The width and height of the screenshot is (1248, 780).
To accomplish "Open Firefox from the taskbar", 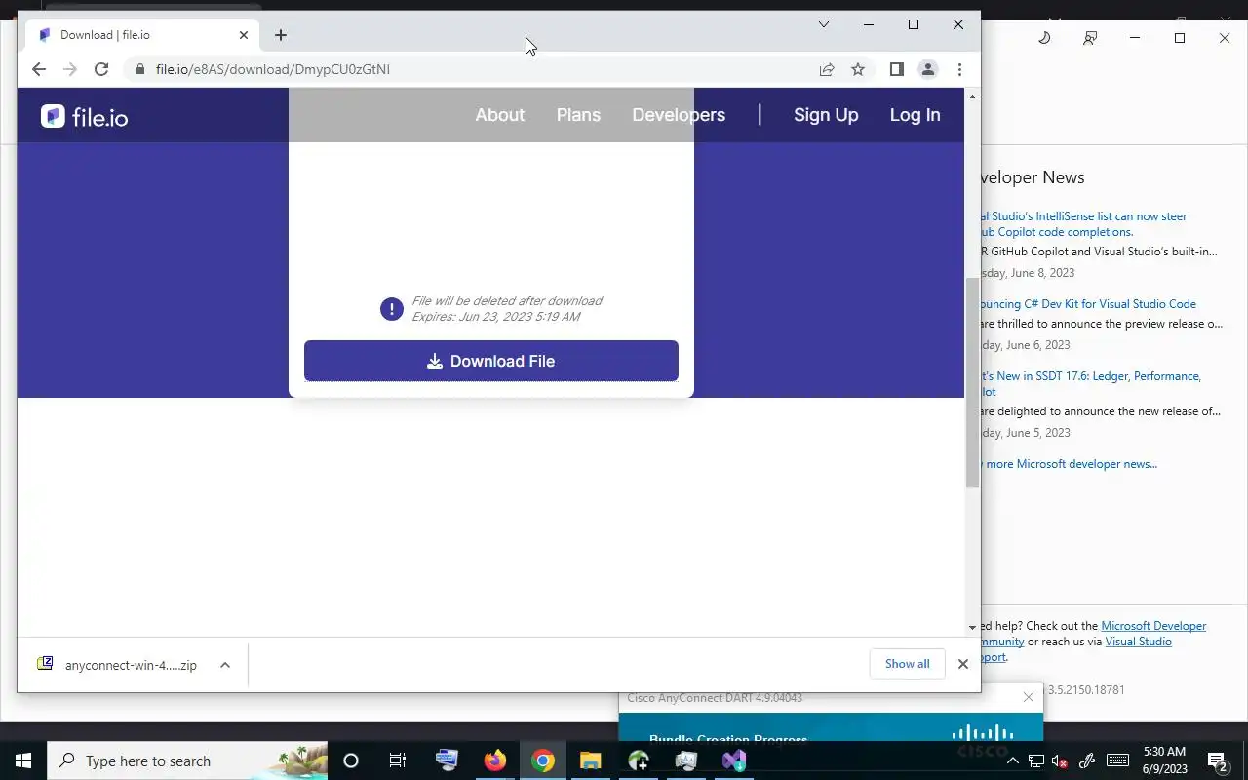I will (x=495, y=760).
